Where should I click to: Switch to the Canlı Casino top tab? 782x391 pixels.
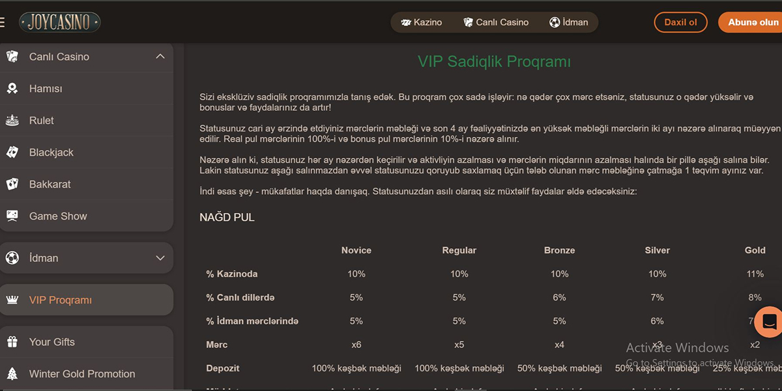coord(495,22)
